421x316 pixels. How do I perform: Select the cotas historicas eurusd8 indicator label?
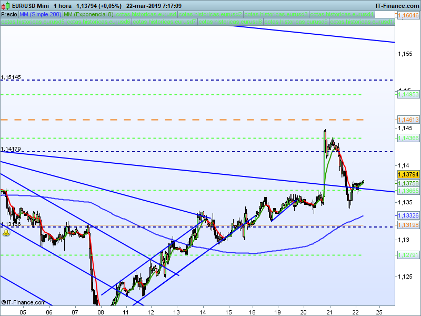pyautogui.click(x=230, y=22)
